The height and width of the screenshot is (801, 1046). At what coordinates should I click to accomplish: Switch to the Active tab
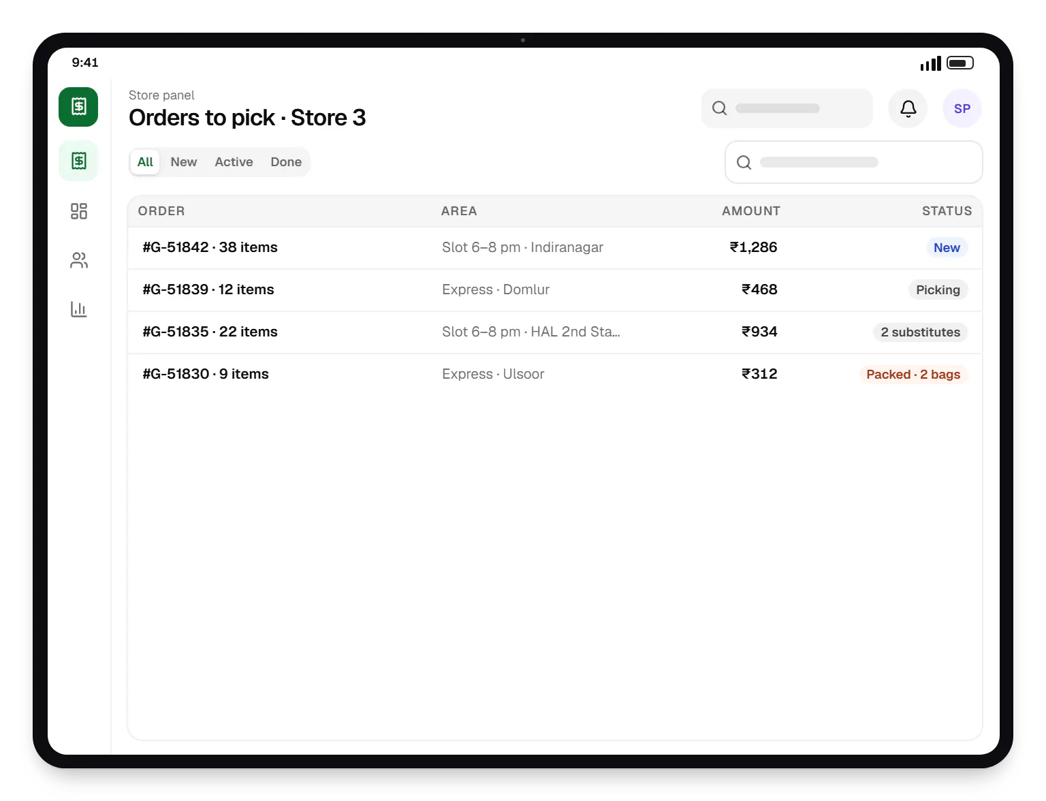[234, 162]
